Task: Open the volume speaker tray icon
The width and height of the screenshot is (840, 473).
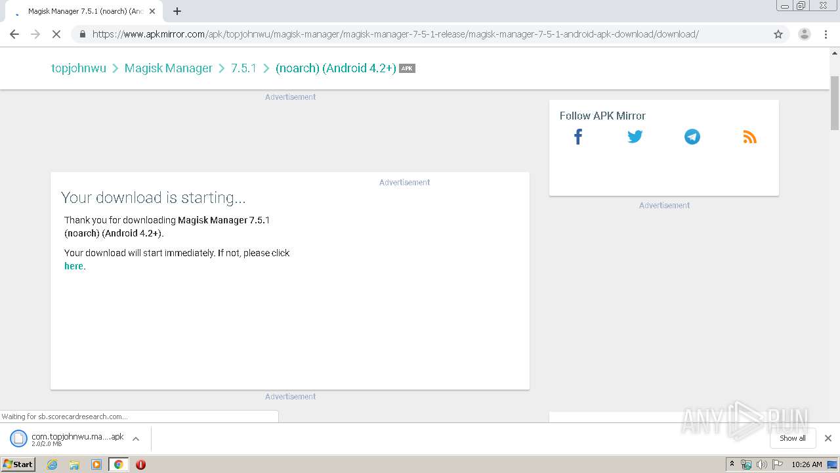Action: (762, 464)
